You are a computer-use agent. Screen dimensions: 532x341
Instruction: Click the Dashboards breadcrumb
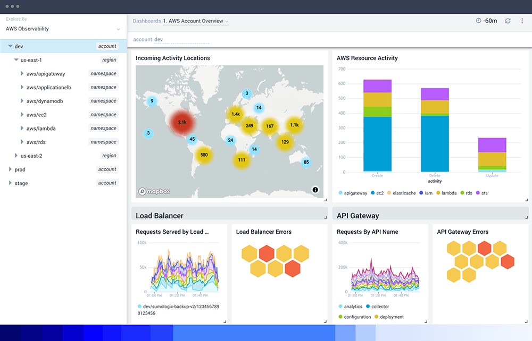(147, 21)
